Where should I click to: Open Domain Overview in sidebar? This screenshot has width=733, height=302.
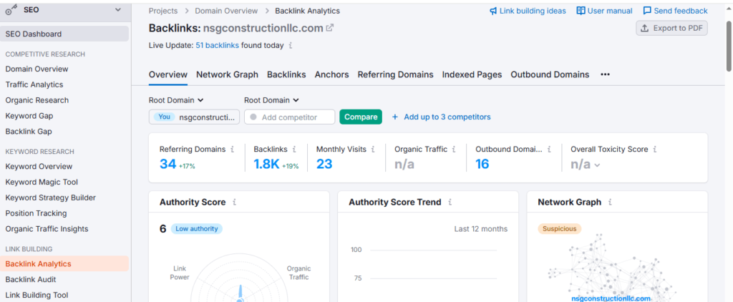point(37,69)
